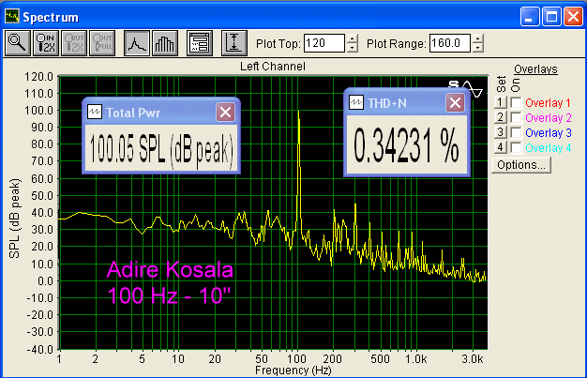
Task: Enable the Overlay 1 checkbox
Action: [515, 101]
